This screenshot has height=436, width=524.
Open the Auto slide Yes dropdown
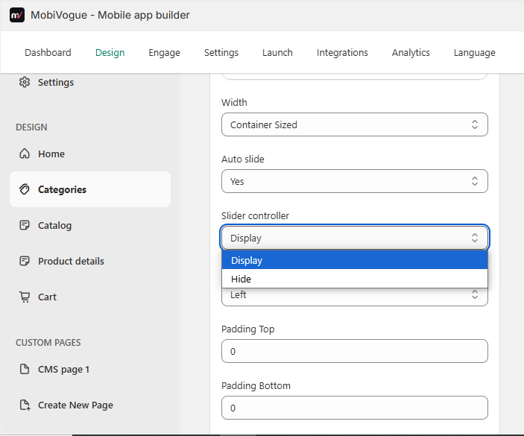click(x=355, y=181)
